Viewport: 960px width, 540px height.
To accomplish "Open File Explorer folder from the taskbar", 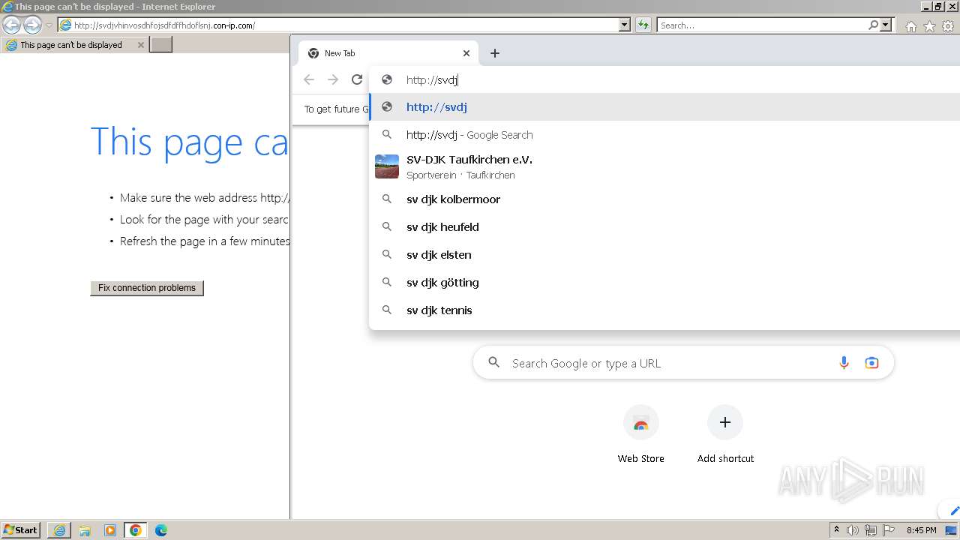I will coord(85,530).
